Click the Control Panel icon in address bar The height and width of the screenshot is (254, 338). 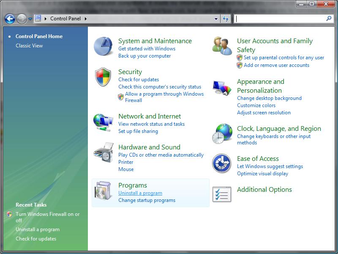point(38,19)
